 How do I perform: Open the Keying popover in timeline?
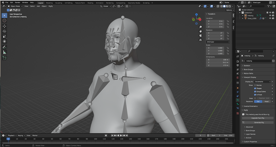coord(21,136)
